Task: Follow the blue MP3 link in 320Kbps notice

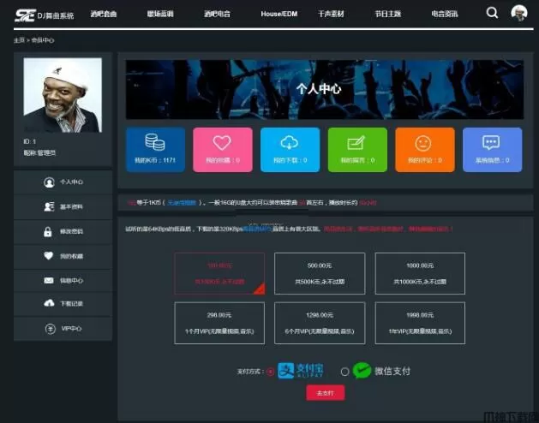Action: tap(257, 229)
